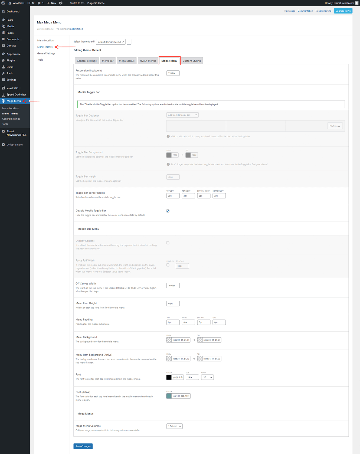Open the Contact envelope icon in sidebar

click(4, 45)
